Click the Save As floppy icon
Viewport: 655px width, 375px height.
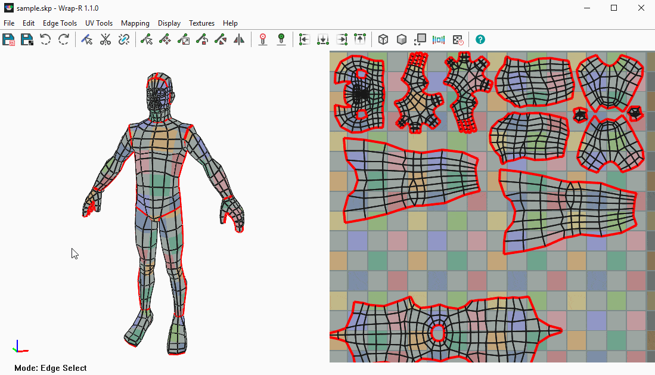27,40
